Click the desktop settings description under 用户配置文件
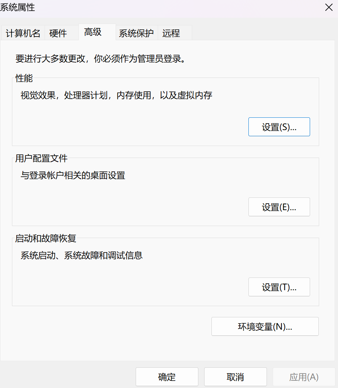Image resolution: width=338 pixels, height=388 pixels. (73, 176)
